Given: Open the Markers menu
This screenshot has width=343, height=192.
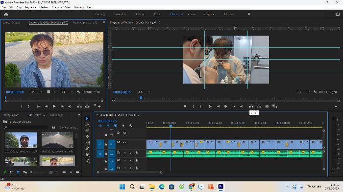Looking at the screenshot, I should coord(44,7).
